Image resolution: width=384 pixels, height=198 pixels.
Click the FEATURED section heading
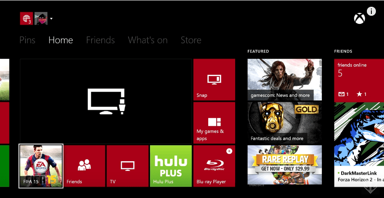258,51
